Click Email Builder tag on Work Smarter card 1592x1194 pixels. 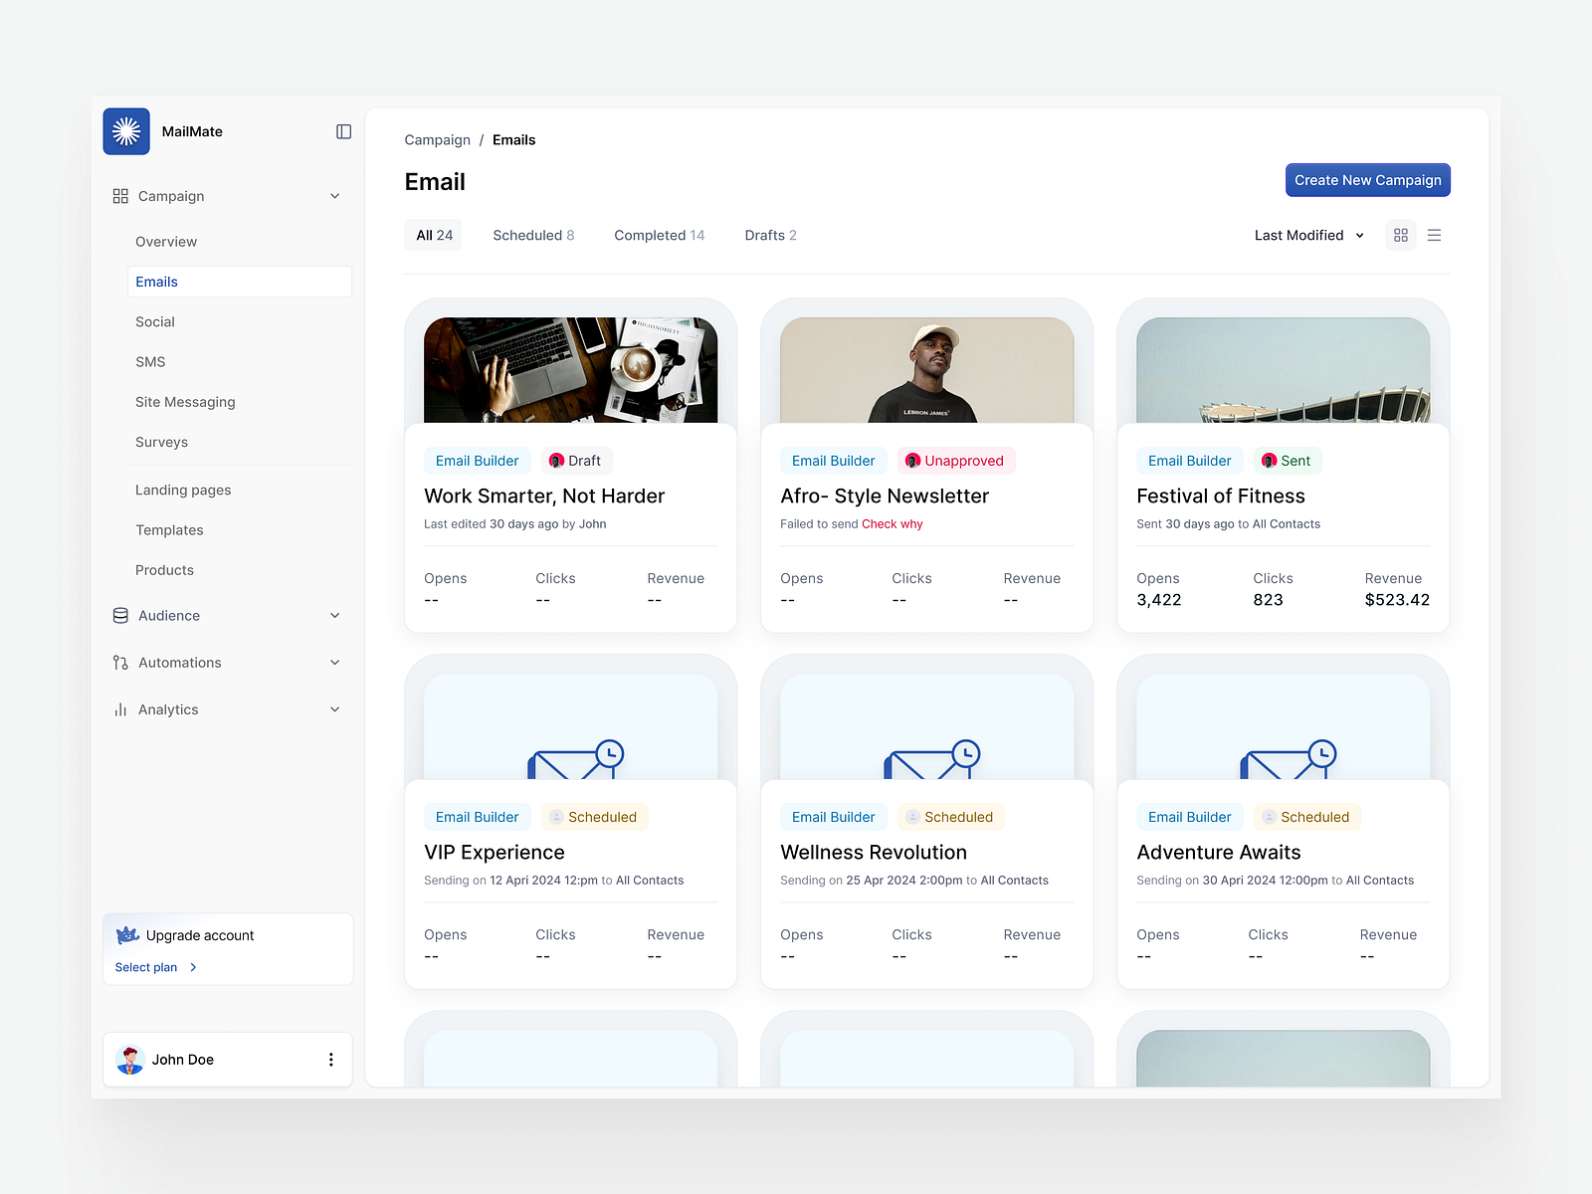point(477,461)
